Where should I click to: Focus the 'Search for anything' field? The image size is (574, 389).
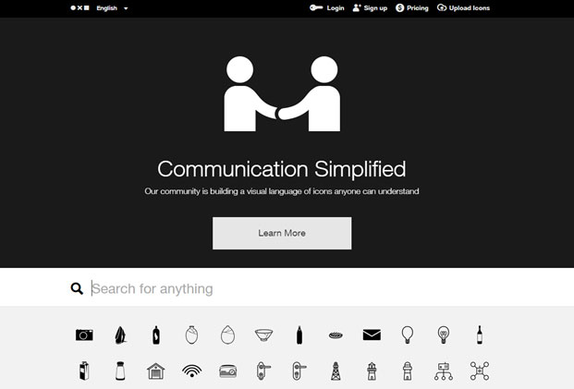point(277,289)
